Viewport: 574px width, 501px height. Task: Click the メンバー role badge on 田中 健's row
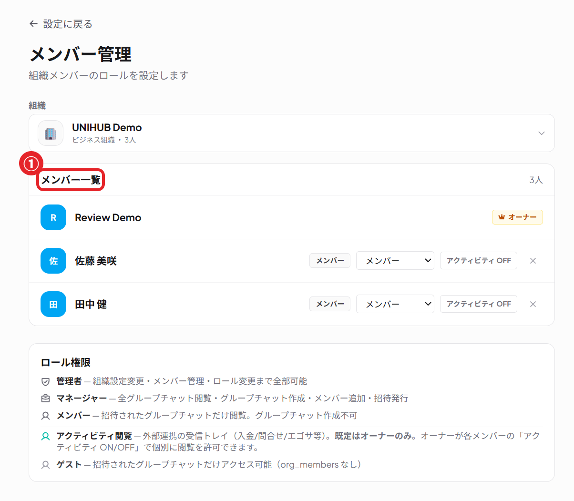tap(330, 304)
